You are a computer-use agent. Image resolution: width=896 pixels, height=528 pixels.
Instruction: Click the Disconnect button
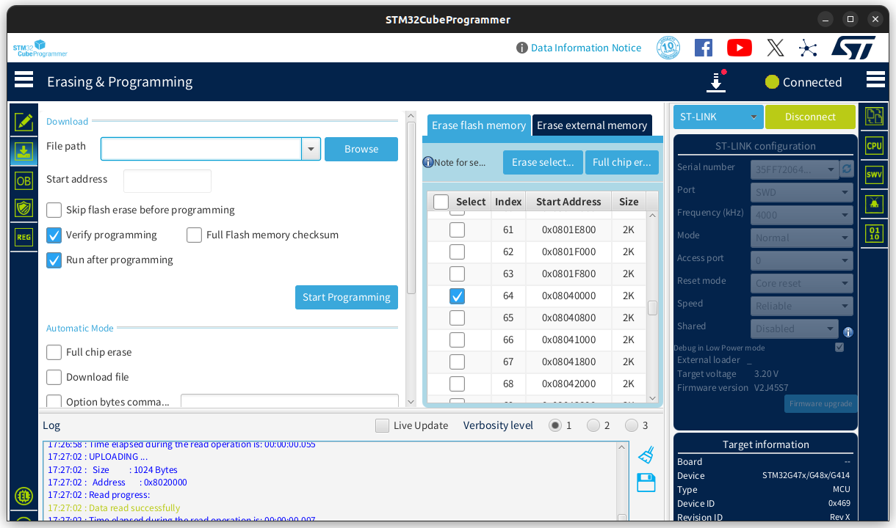tap(810, 117)
